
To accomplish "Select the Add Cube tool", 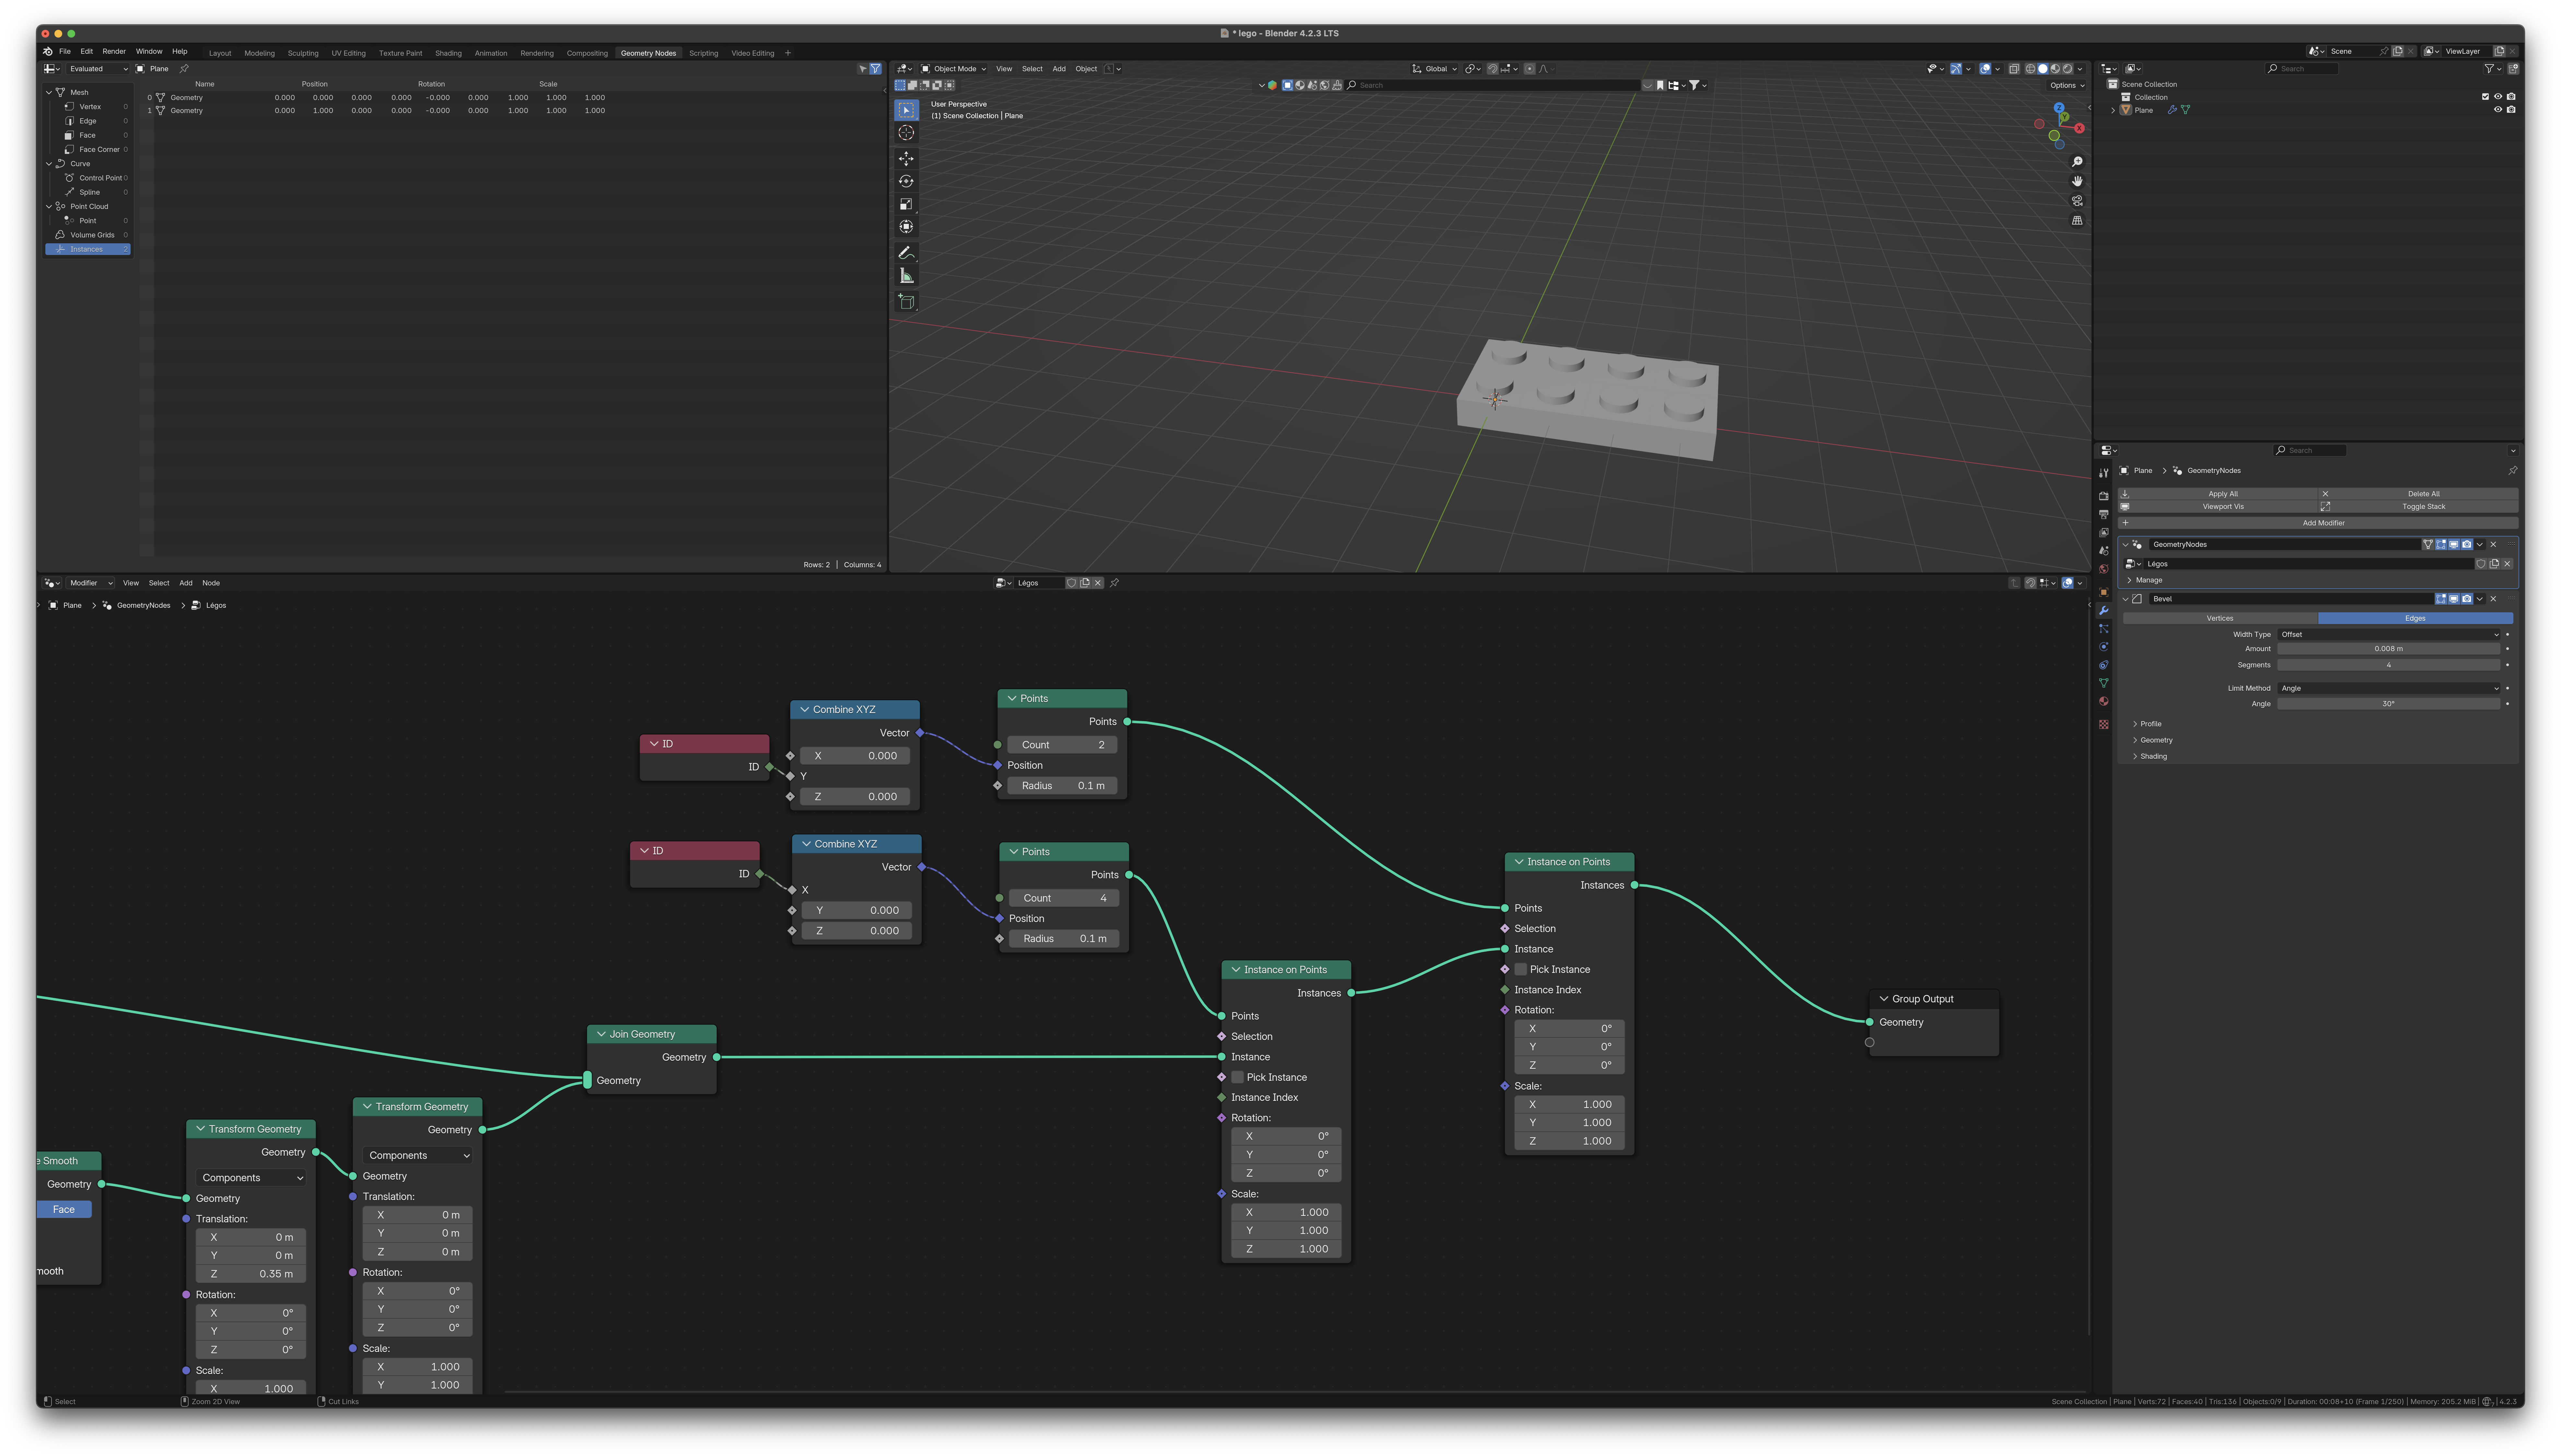I will click(906, 302).
